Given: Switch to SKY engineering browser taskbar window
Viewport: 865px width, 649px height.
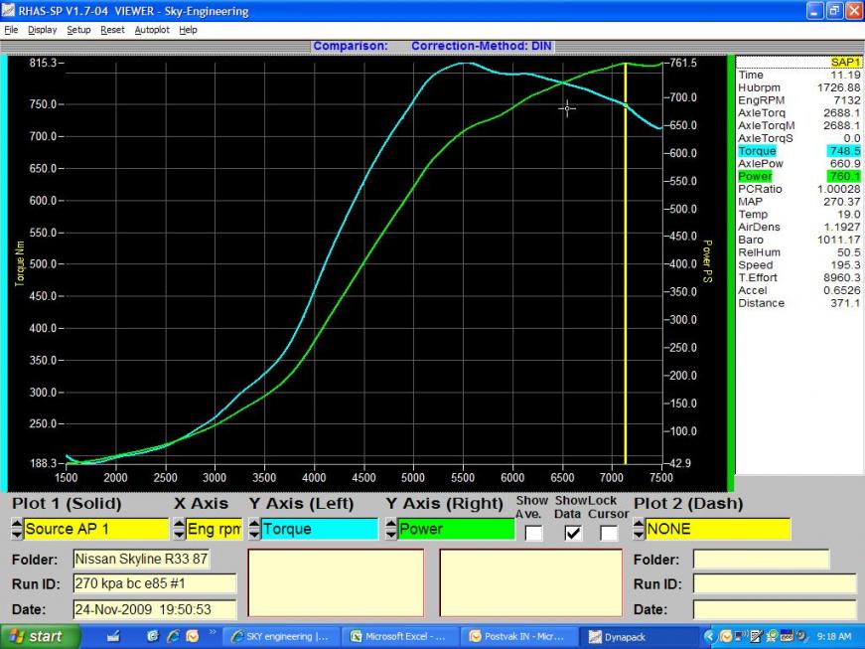Looking at the screenshot, I should 280,636.
